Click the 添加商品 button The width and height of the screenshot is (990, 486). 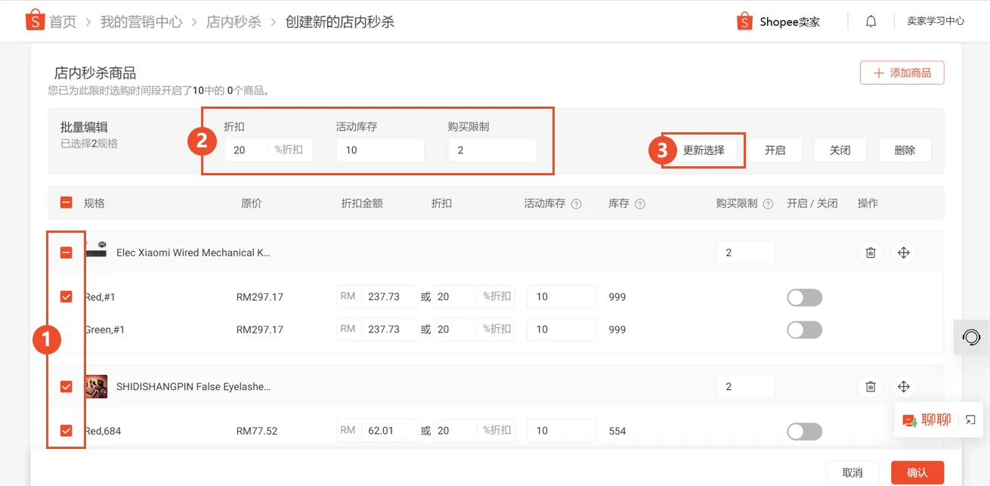pos(902,72)
